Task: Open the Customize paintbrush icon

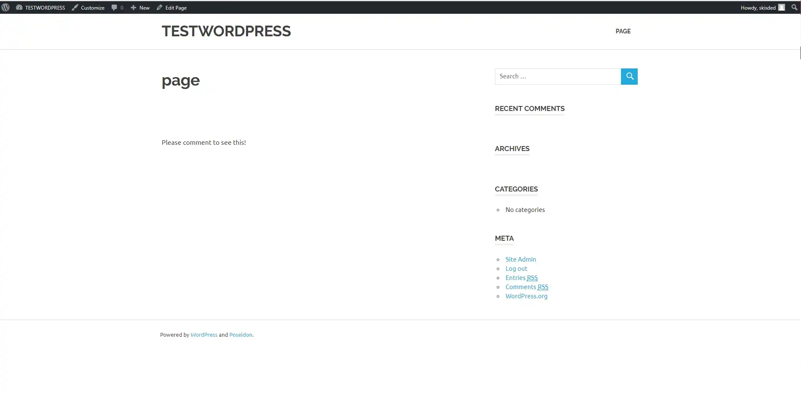Action: point(74,7)
